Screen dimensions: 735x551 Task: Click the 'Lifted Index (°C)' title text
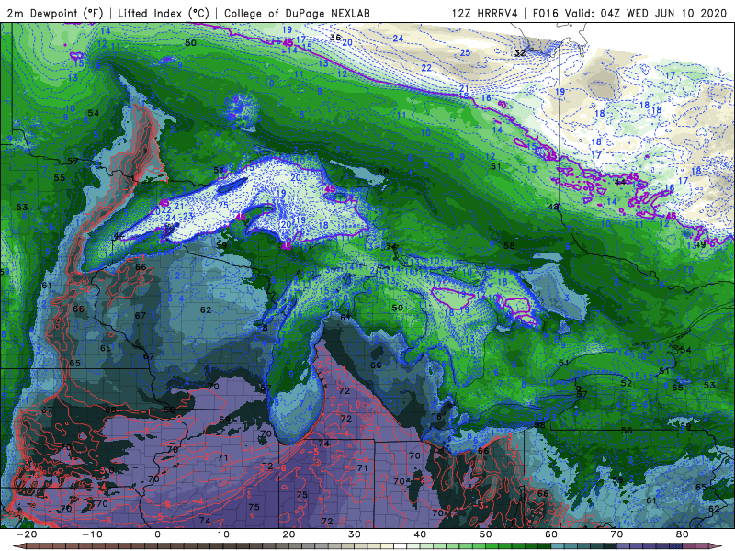[164, 13]
